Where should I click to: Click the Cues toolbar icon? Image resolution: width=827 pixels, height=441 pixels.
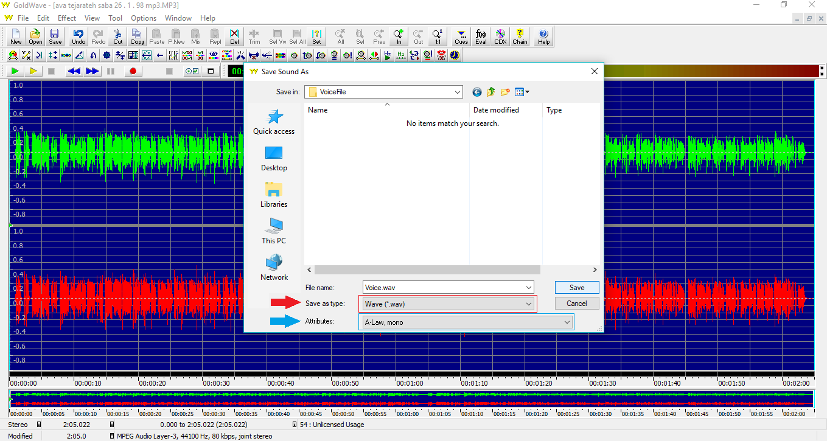point(461,36)
